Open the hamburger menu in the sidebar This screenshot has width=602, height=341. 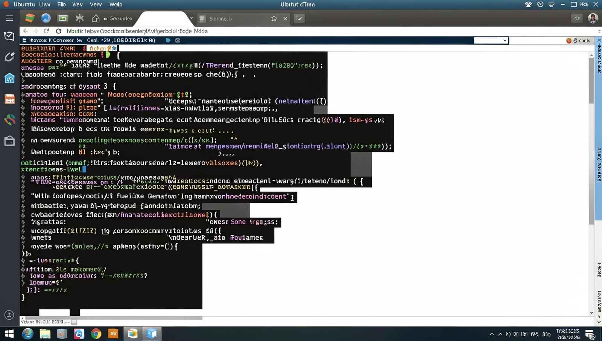click(9, 18)
